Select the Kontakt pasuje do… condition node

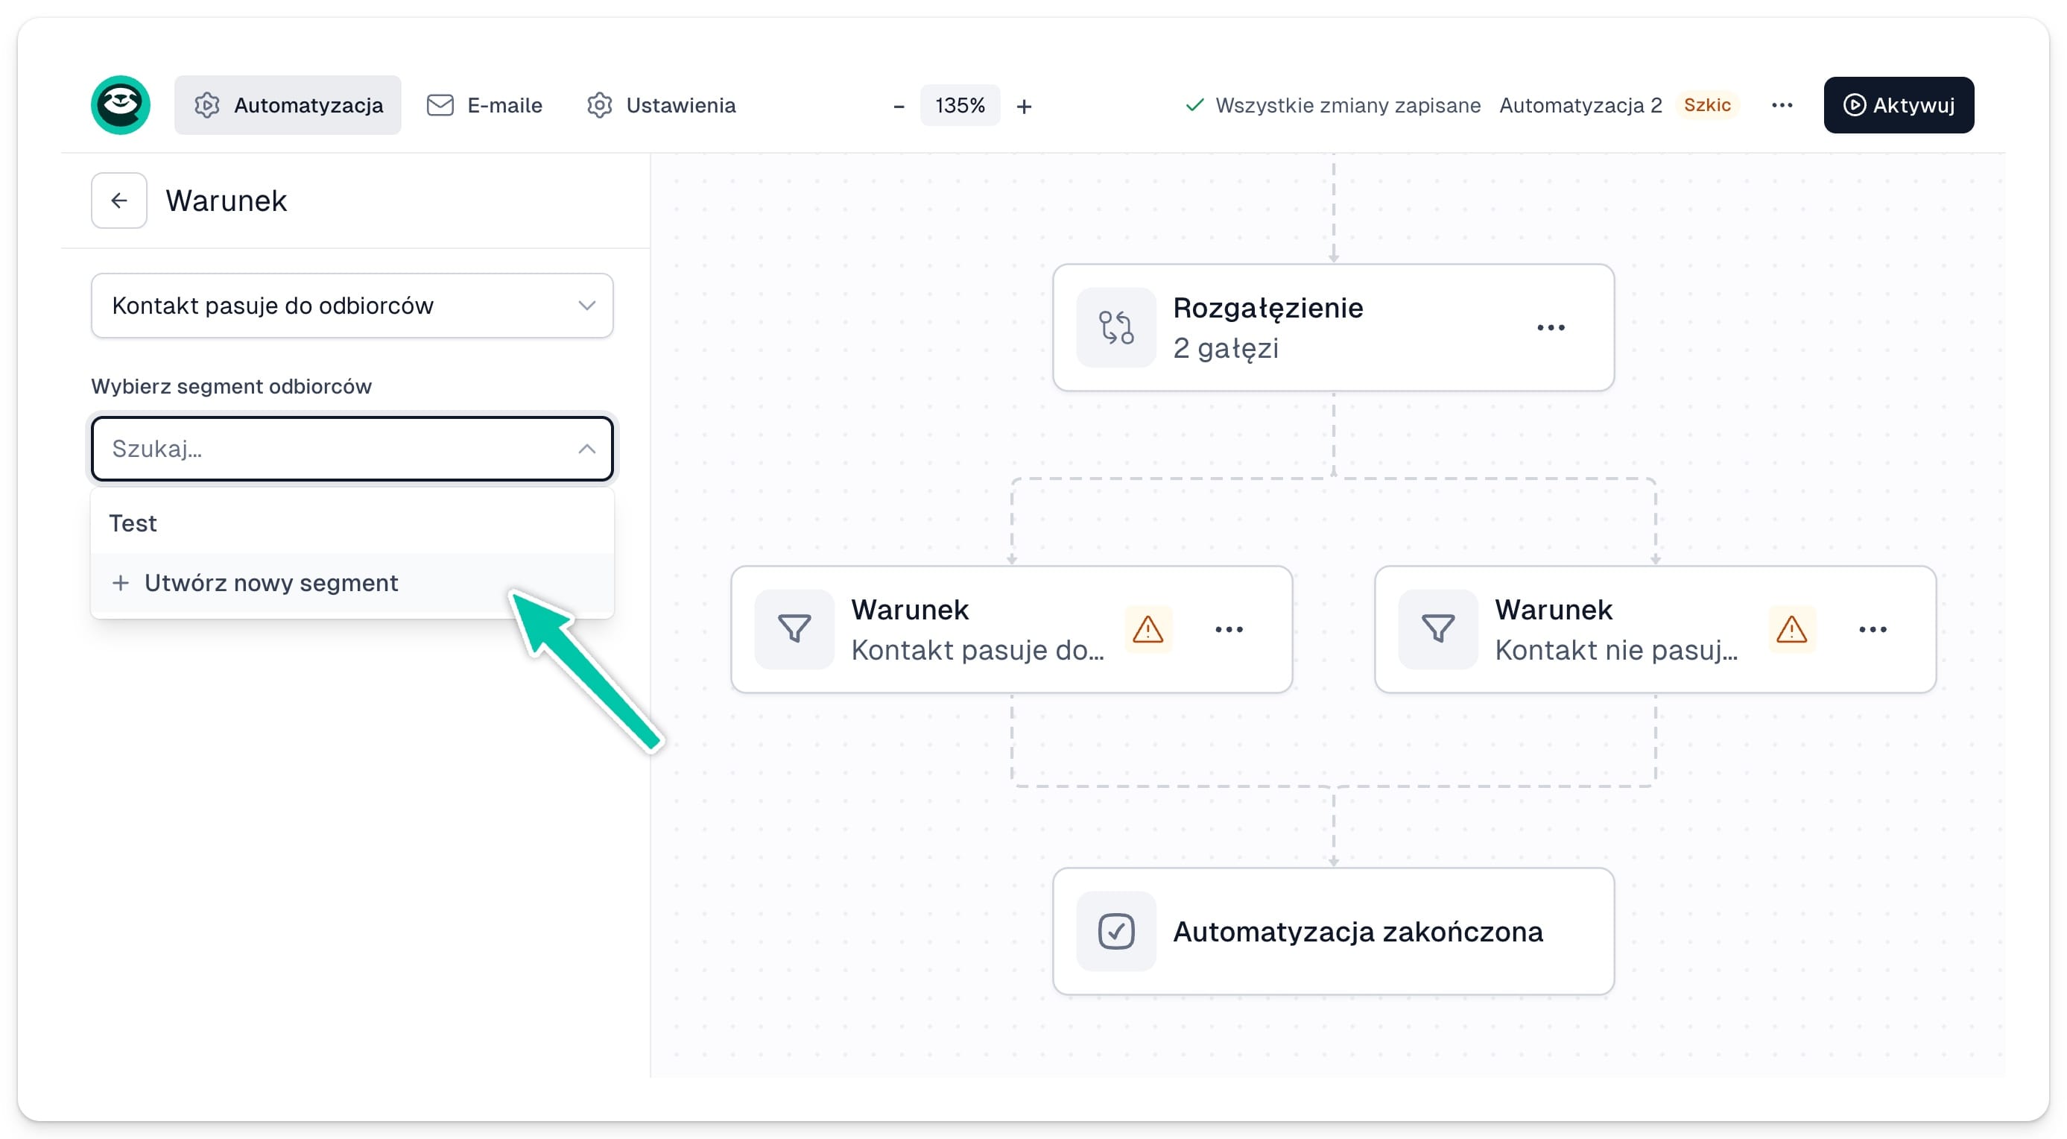coord(1011,629)
